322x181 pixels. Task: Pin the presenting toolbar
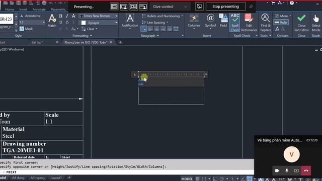[x=251, y=7]
